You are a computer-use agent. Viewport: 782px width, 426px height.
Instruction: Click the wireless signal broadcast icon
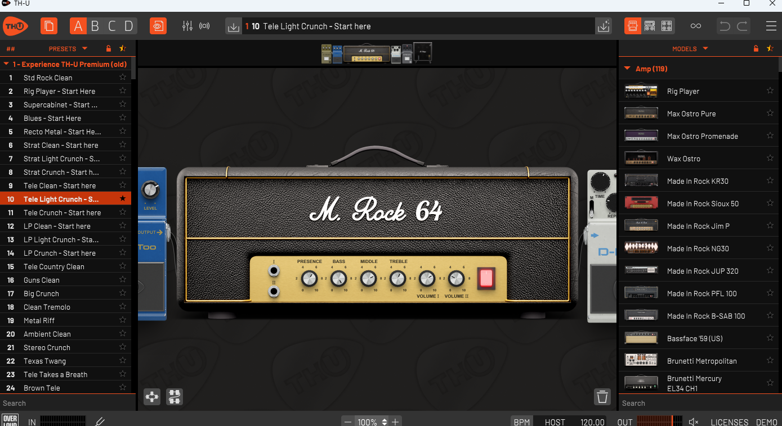[204, 26]
